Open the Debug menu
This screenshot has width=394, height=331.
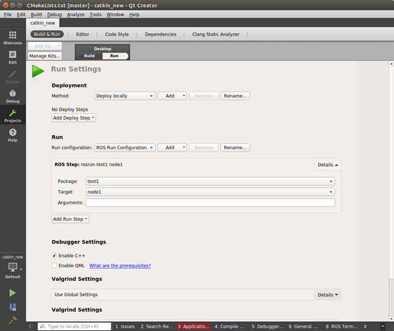tap(54, 15)
